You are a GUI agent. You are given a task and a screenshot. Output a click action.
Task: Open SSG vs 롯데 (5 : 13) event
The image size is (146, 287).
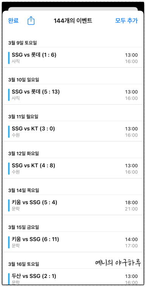click(x=73, y=95)
